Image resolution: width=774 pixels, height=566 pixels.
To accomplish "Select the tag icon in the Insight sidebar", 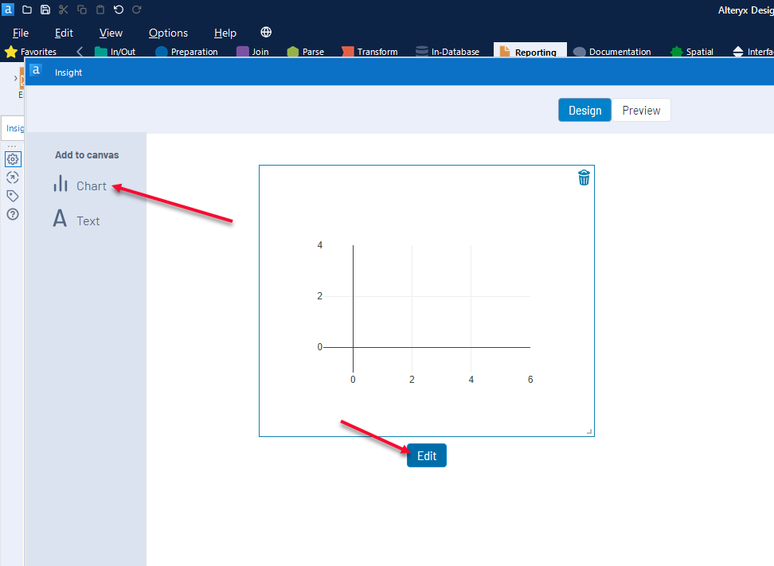I will click(x=13, y=196).
